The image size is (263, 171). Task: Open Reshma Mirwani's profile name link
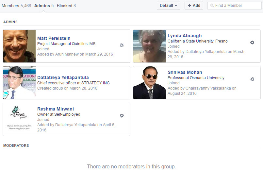tap(55, 109)
